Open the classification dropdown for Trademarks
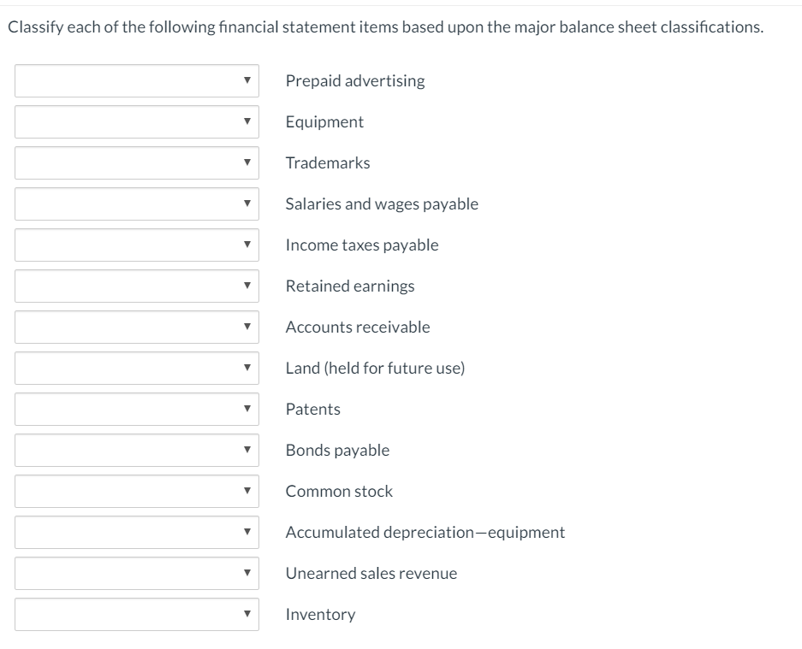Screen dimensions: 802x649 pyautogui.click(x=136, y=162)
